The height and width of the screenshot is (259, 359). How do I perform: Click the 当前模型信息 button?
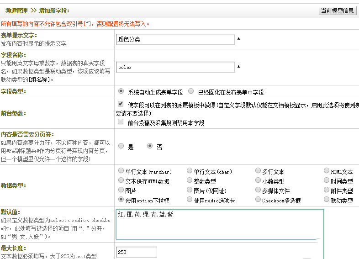[337, 11]
